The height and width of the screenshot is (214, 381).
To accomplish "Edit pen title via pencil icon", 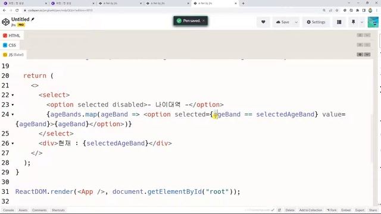I will [33, 19].
